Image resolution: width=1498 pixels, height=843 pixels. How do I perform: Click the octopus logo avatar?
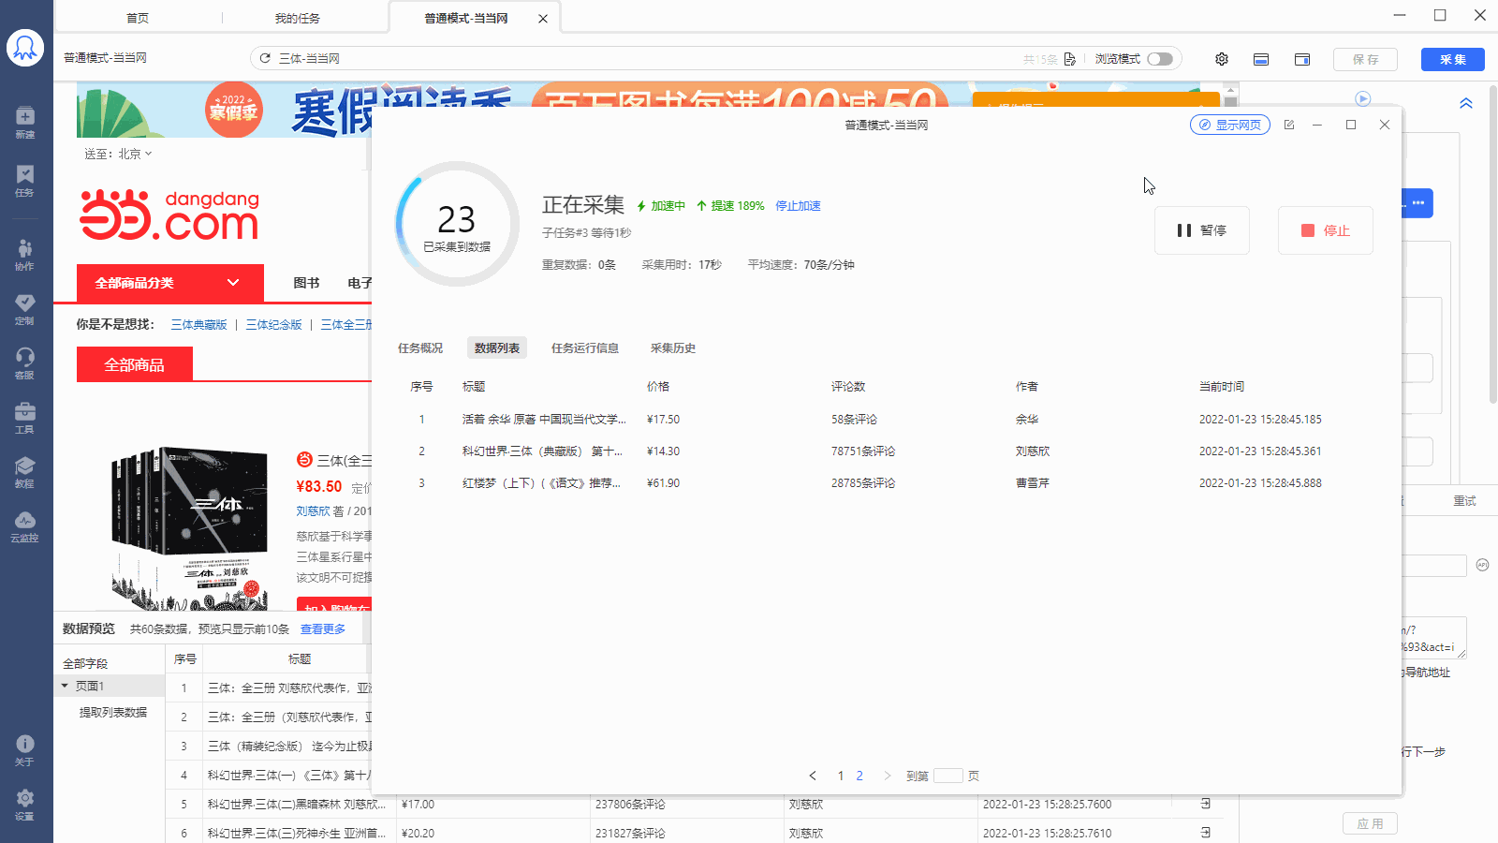click(25, 48)
